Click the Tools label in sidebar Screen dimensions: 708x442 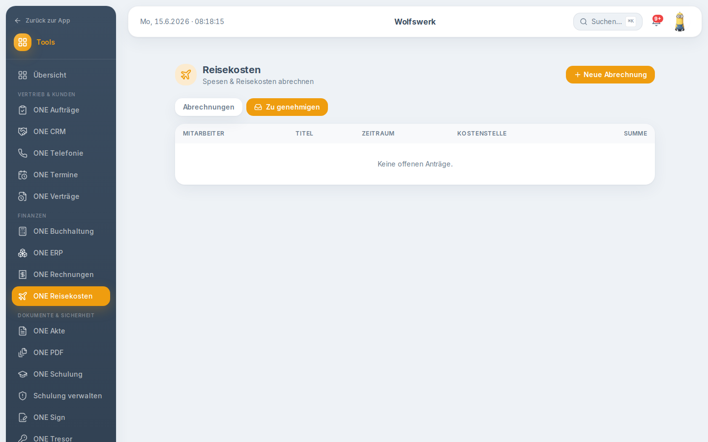[46, 42]
